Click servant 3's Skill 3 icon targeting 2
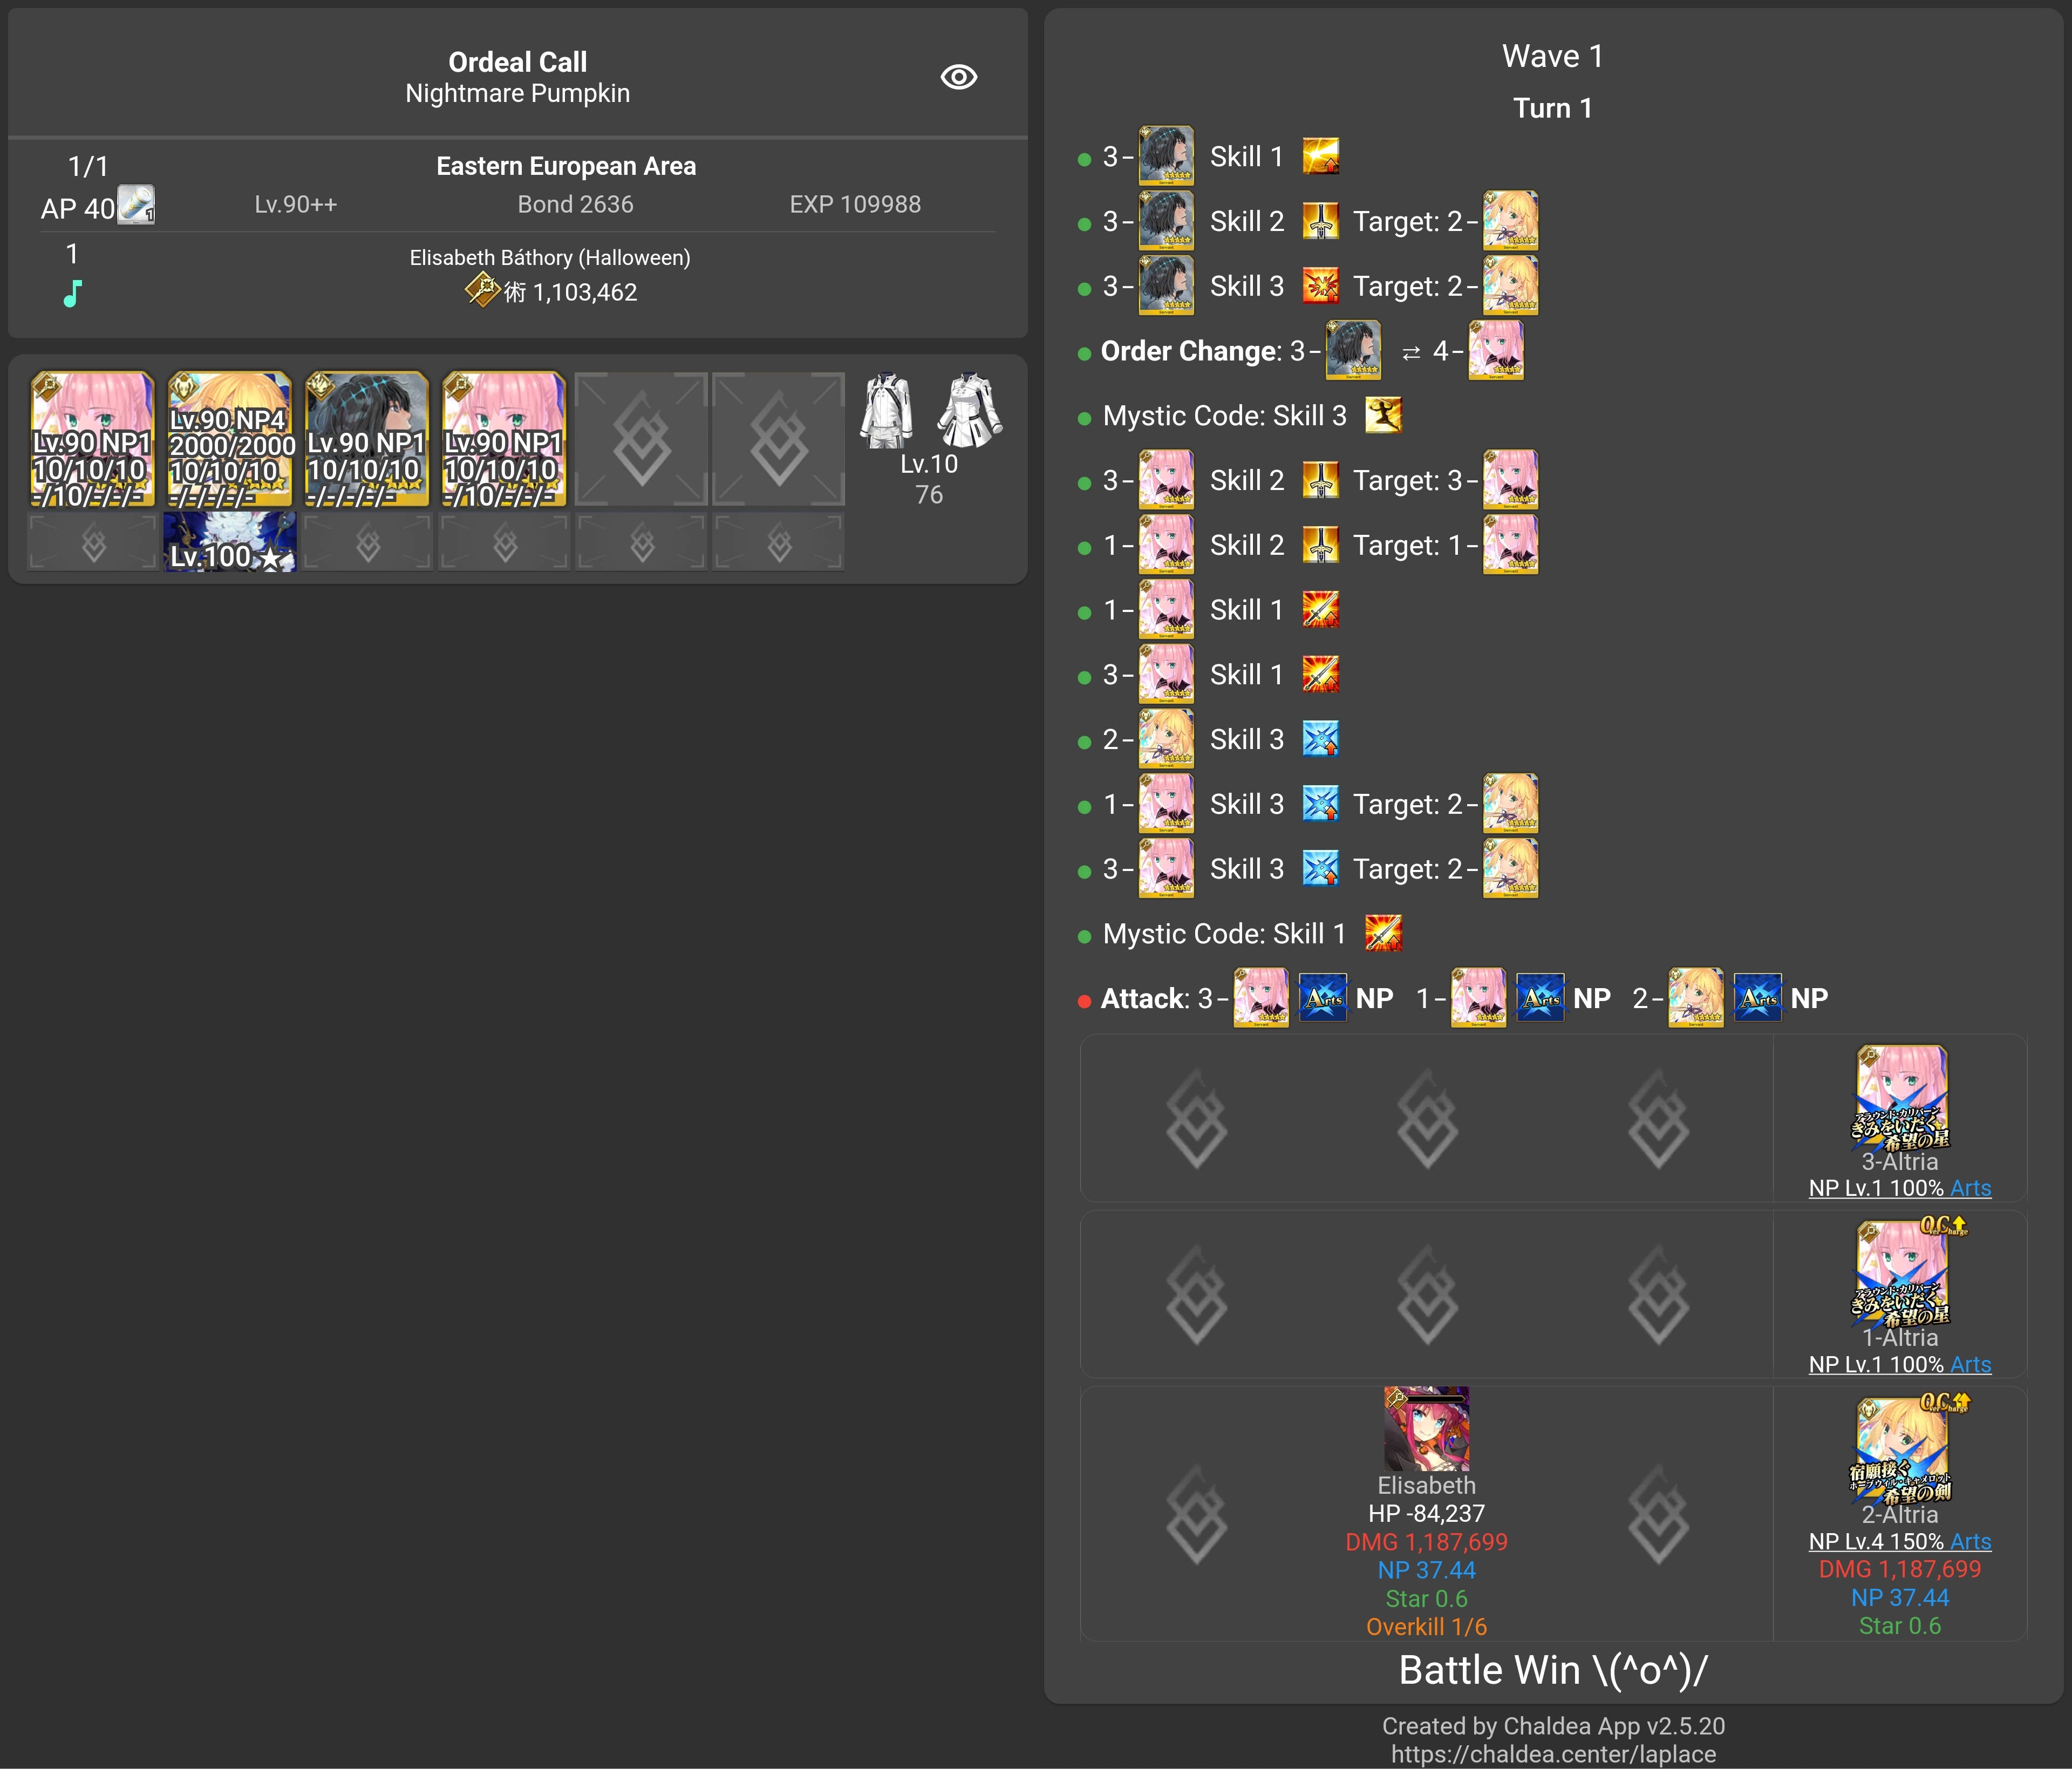This screenshot has width=2072, height=1769. coord(1320,869)
